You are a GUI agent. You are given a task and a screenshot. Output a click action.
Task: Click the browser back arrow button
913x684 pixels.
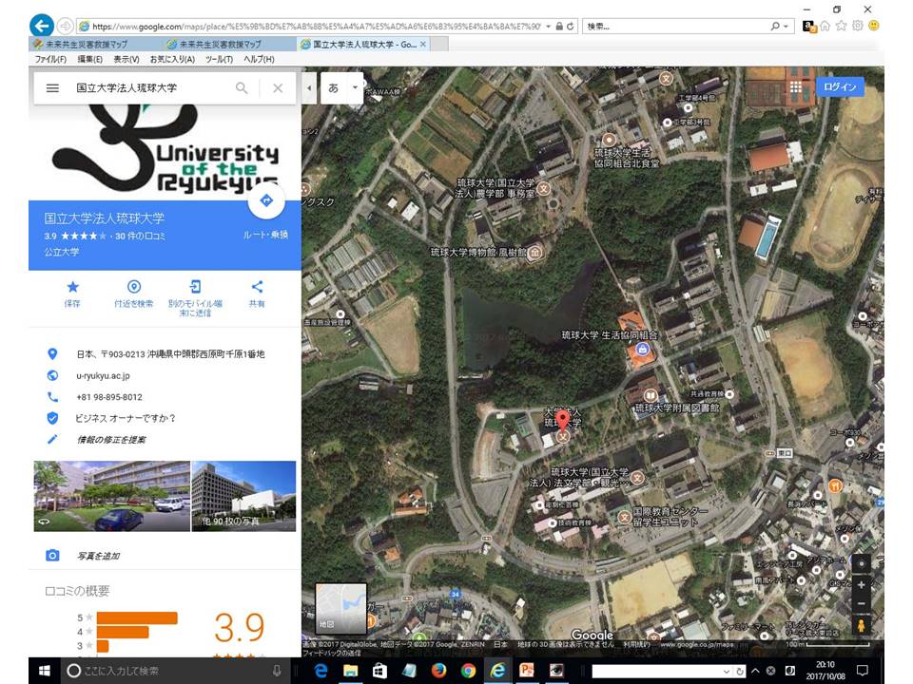(41, 26)
